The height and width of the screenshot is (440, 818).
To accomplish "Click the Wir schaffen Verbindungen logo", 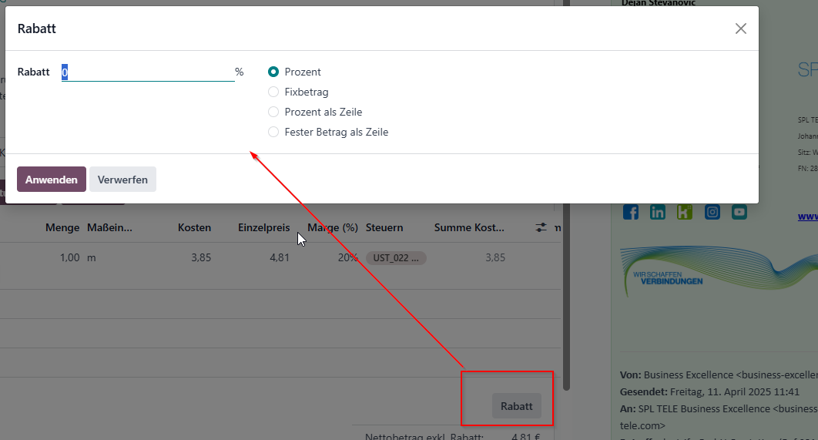I will point(717,271).
